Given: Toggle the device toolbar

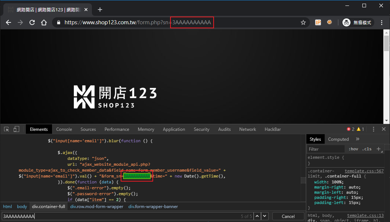Looking at the screenshot, I should pos(16,129).
